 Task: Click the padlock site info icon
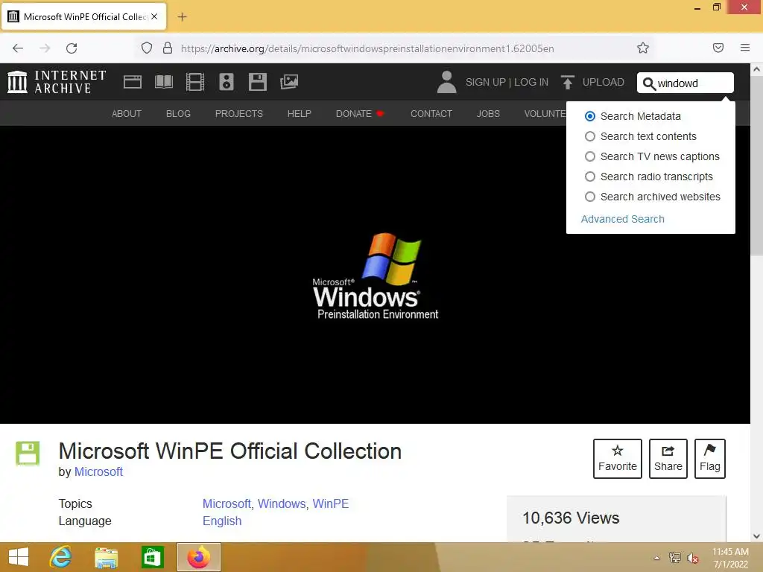(x=168, y=48)
